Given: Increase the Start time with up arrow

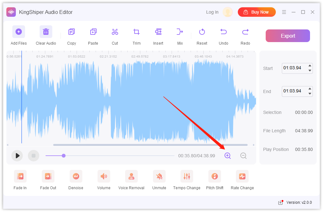Looking at the screenshot, I should tap(310, 66).
